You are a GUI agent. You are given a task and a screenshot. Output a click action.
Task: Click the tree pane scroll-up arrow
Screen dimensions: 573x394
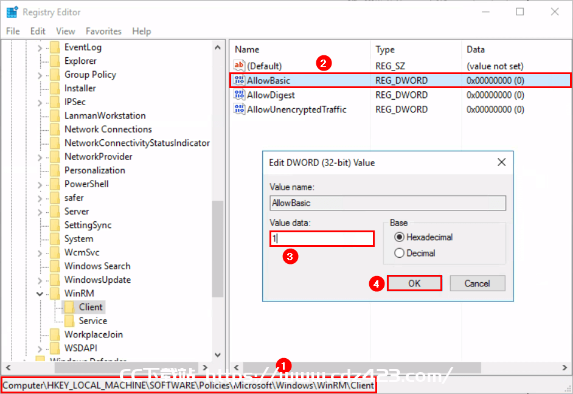(218, 47)
